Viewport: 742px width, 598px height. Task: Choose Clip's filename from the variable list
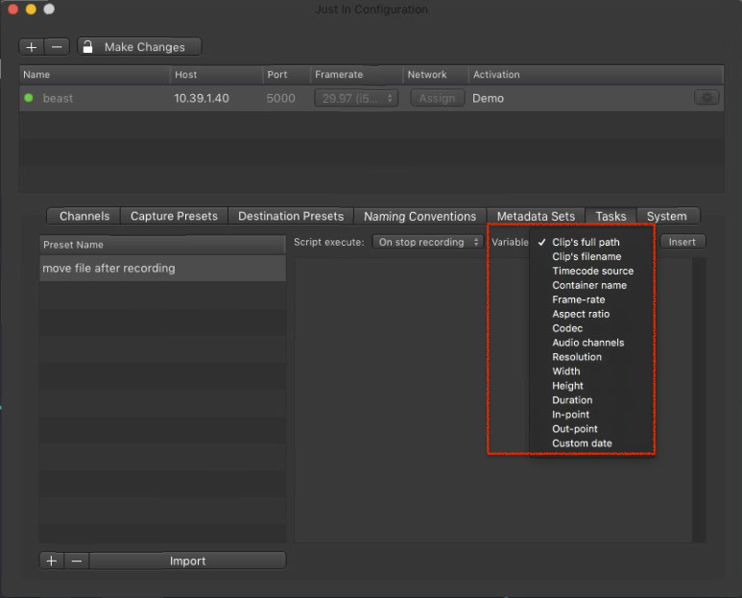[x=591, y=256]
